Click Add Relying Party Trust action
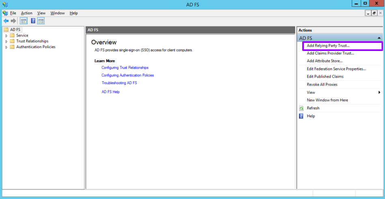The width and height of the screenshot is (385, 199). (x=328, y=46)
